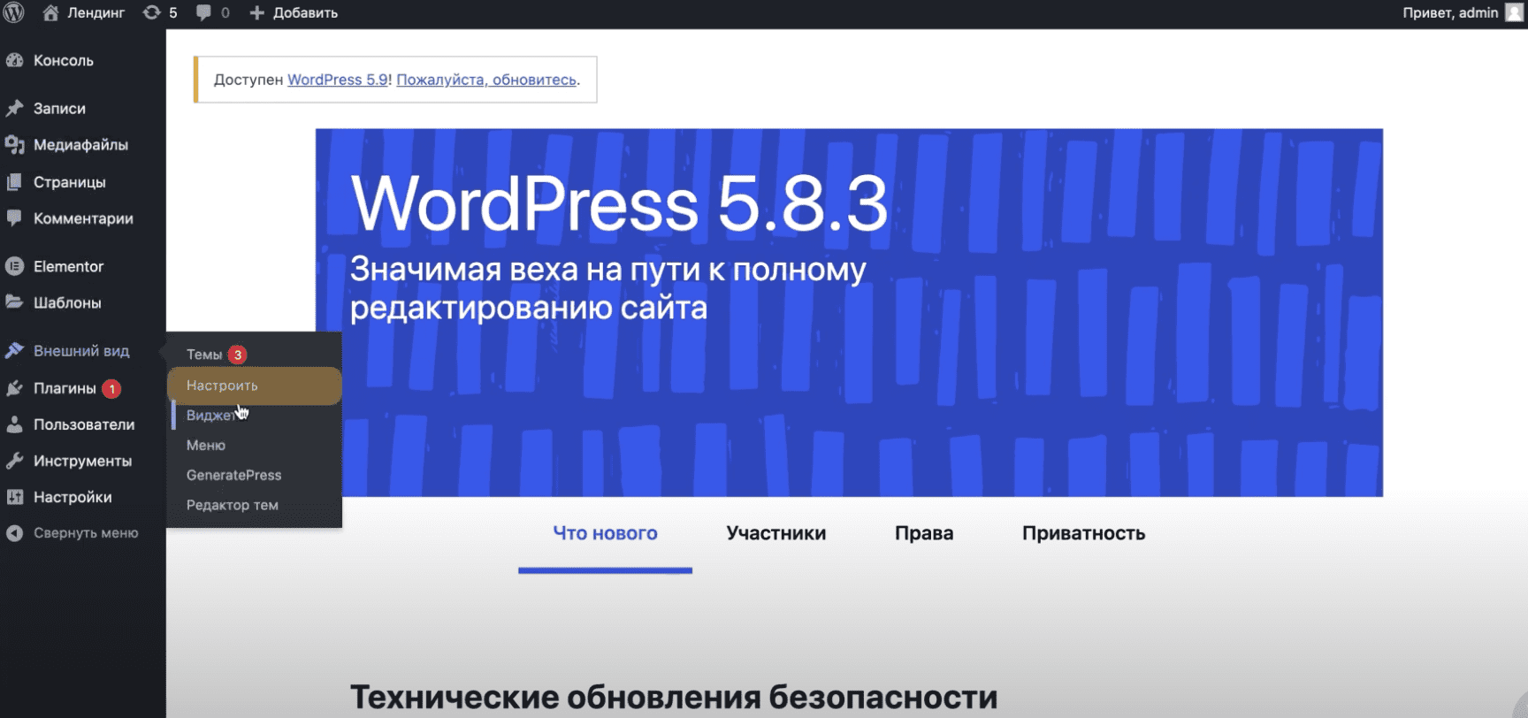Click the WordPress logo in the admin bar
Image resolution: width=1528 pixels, height=718 pixels.
(14, 12)
